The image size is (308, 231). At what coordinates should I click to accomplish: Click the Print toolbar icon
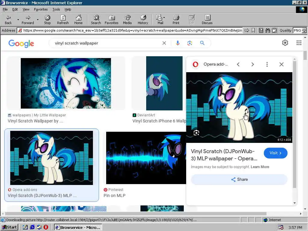tap(176, 20)
